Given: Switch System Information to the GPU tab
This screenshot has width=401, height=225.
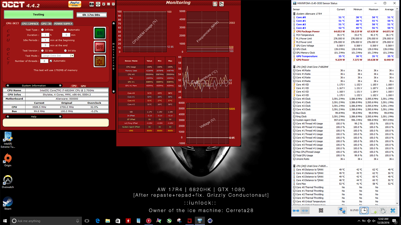Looking at the screenshot, I should (83, 86).
